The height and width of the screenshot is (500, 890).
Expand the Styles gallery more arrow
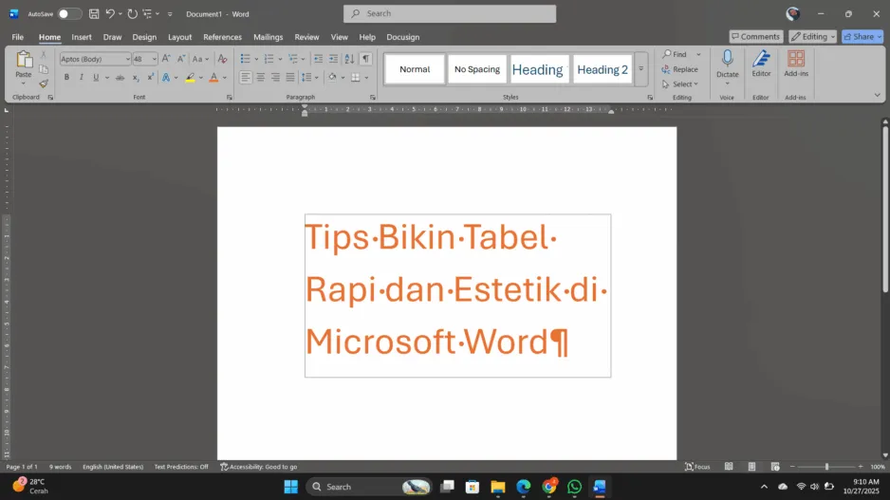point(640,68)
